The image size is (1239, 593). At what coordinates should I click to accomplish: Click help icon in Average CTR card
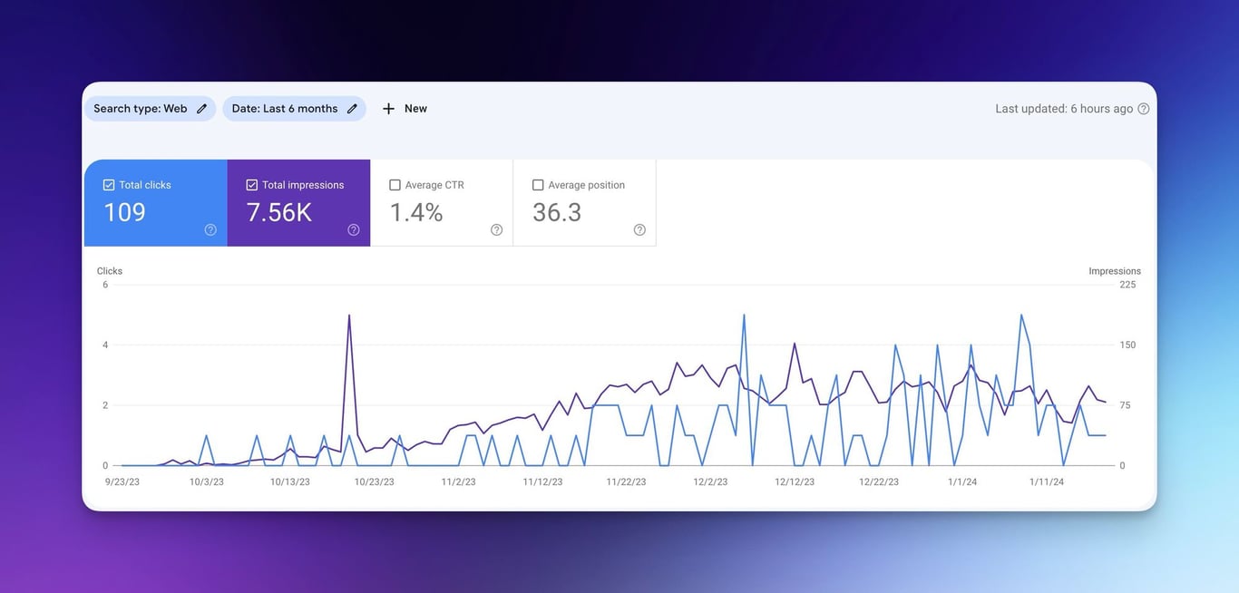click(496, 229)
